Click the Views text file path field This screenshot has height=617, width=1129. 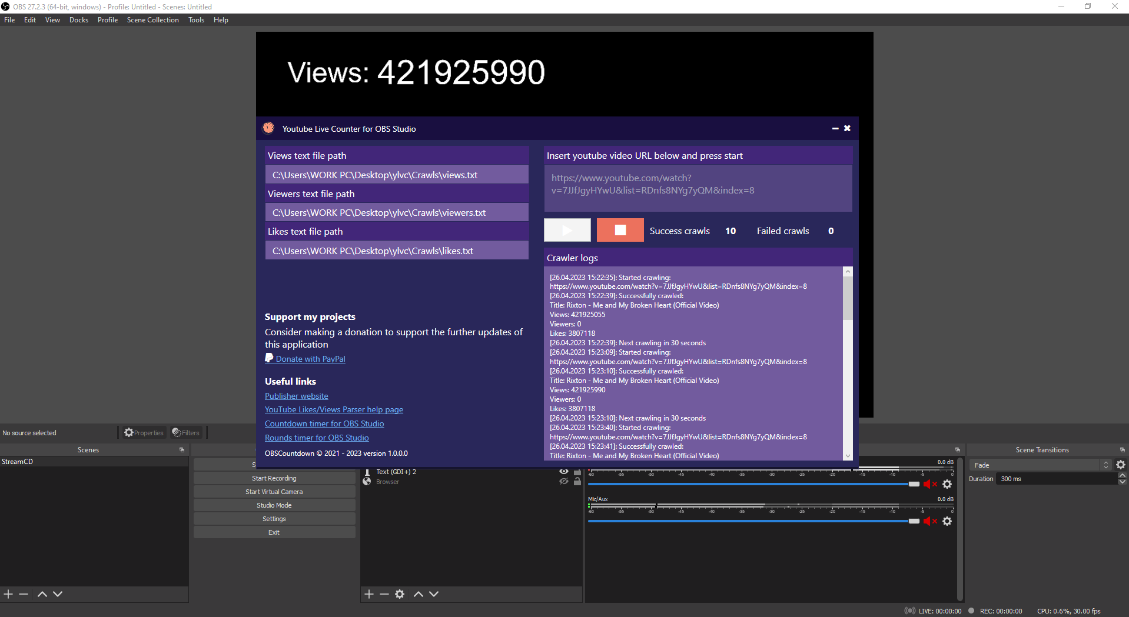397,175
